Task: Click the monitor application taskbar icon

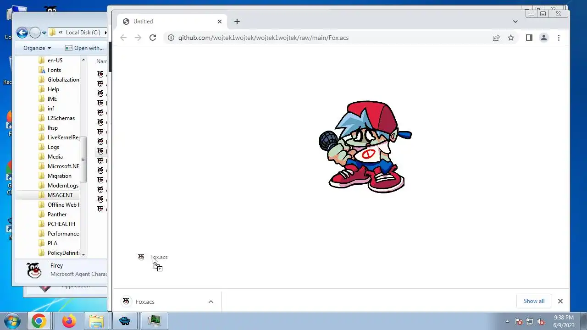Action: pyautogui.click(x=154, y=321)
